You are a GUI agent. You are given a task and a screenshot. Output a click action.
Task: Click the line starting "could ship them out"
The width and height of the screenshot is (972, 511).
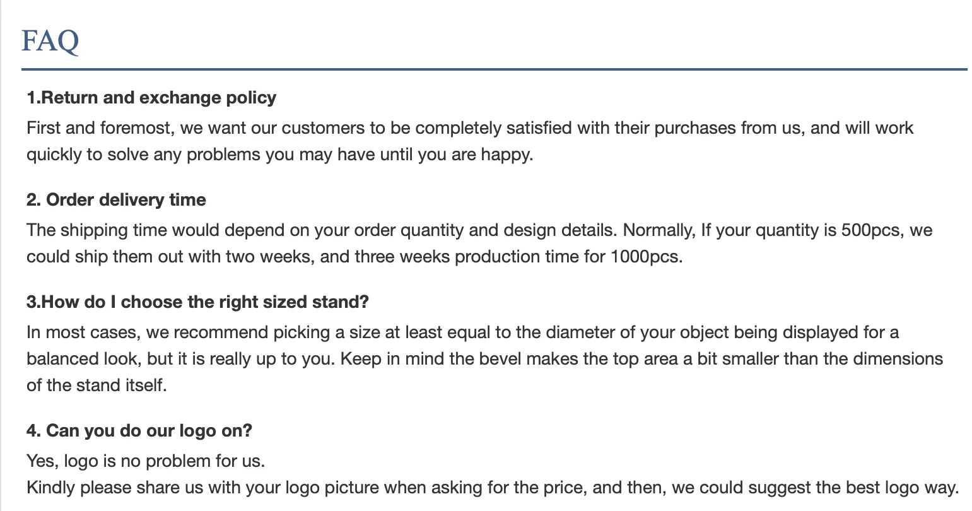(x=354, y=257)
